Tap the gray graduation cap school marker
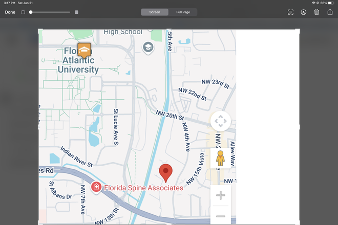This screenshot has width=338, height=225. click(x=148, y=48)
